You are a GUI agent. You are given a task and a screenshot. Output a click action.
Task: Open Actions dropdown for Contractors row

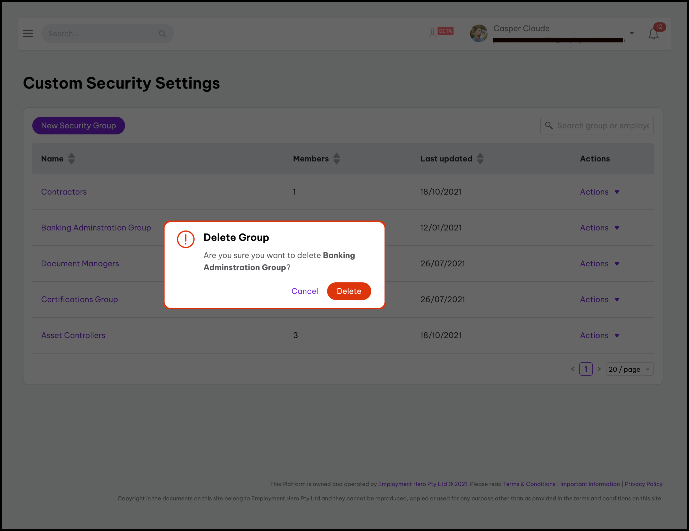(599, 192)
